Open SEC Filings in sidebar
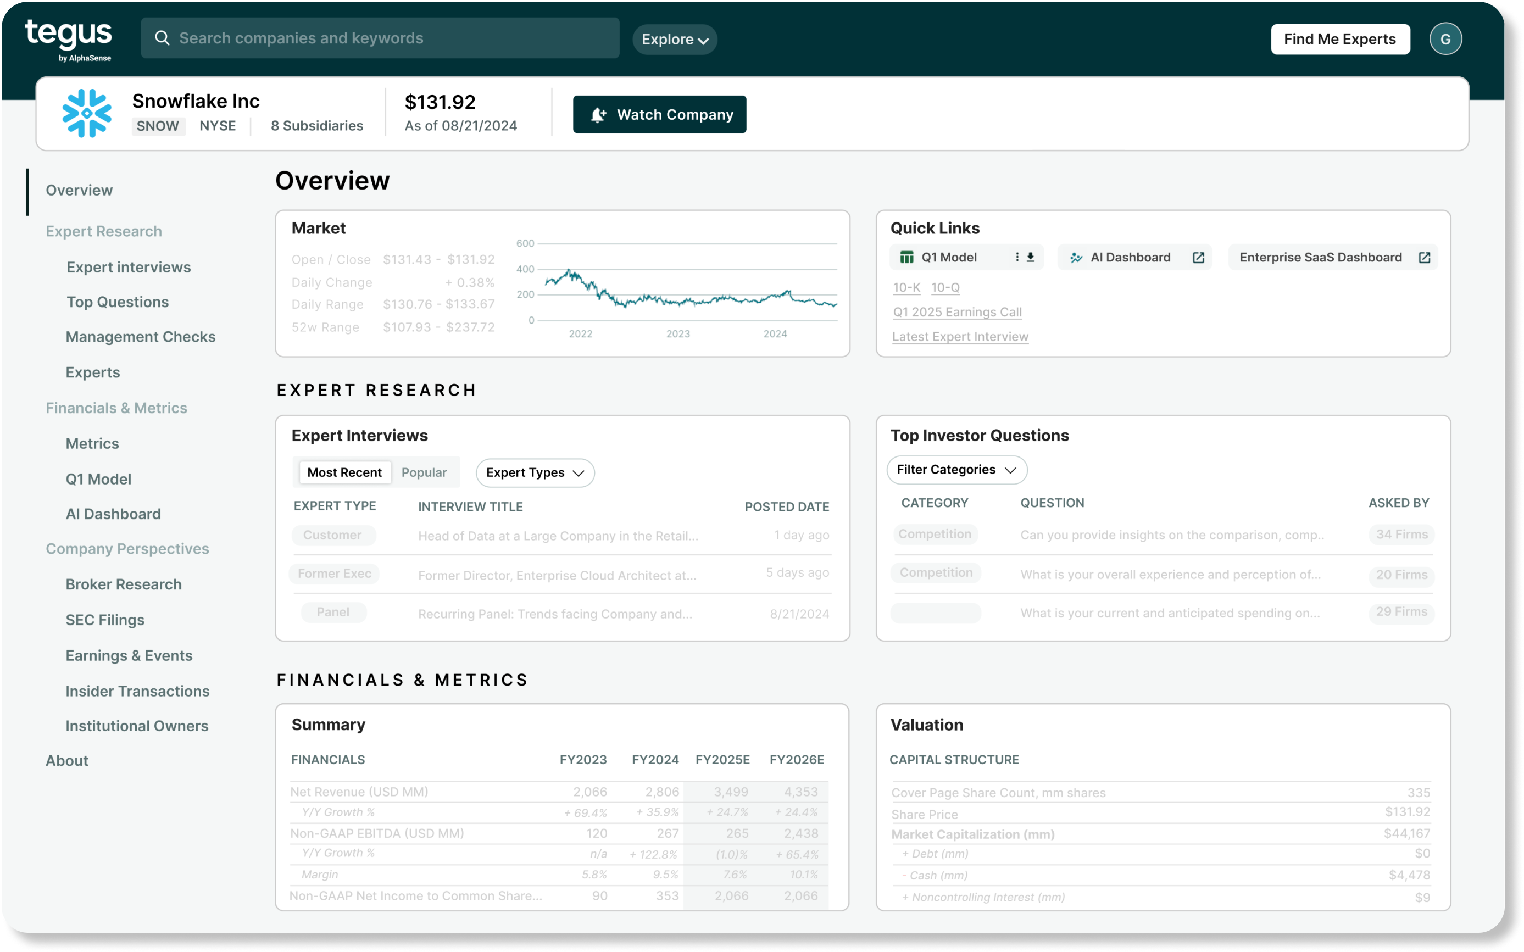The width and height of the screenshot is (1524, 952). click(105, 620)
